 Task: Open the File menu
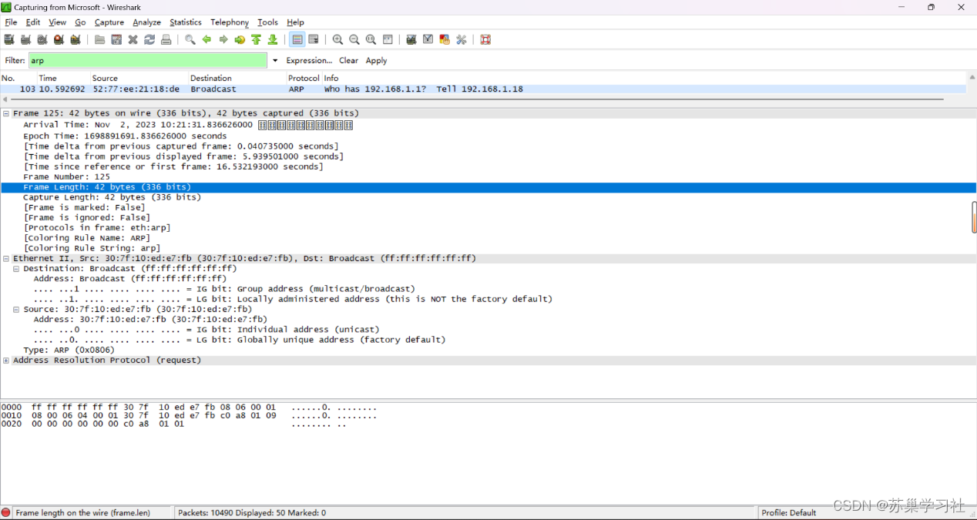11,22
